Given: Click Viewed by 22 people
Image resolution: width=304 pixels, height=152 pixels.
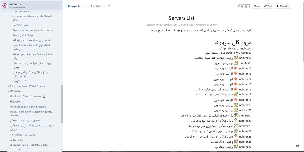Looking at the screenshot, I should pos(206,25).
